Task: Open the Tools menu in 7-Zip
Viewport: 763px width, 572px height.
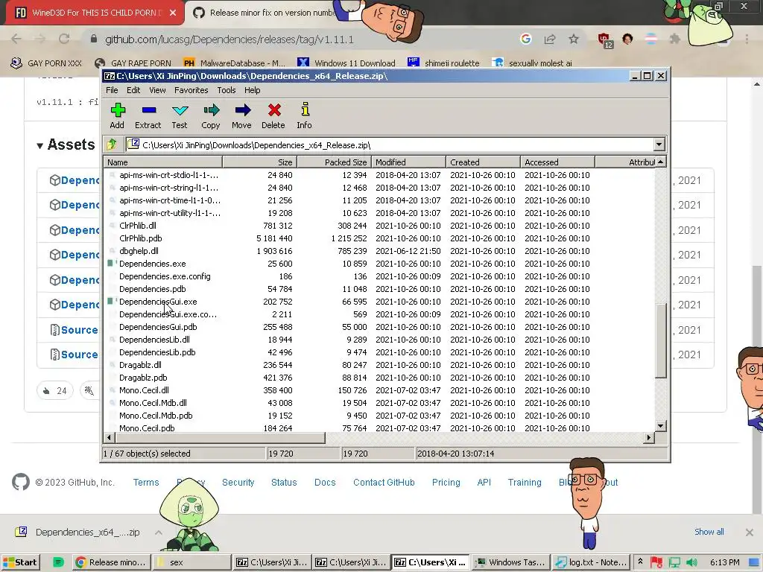Action: click(x=227, y=90)
